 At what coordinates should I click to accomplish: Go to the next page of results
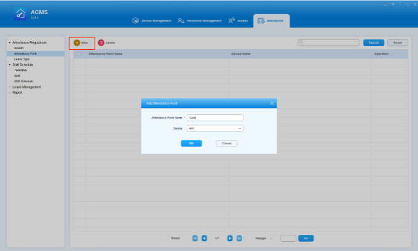pyautogui.click(x=230, y=238)
